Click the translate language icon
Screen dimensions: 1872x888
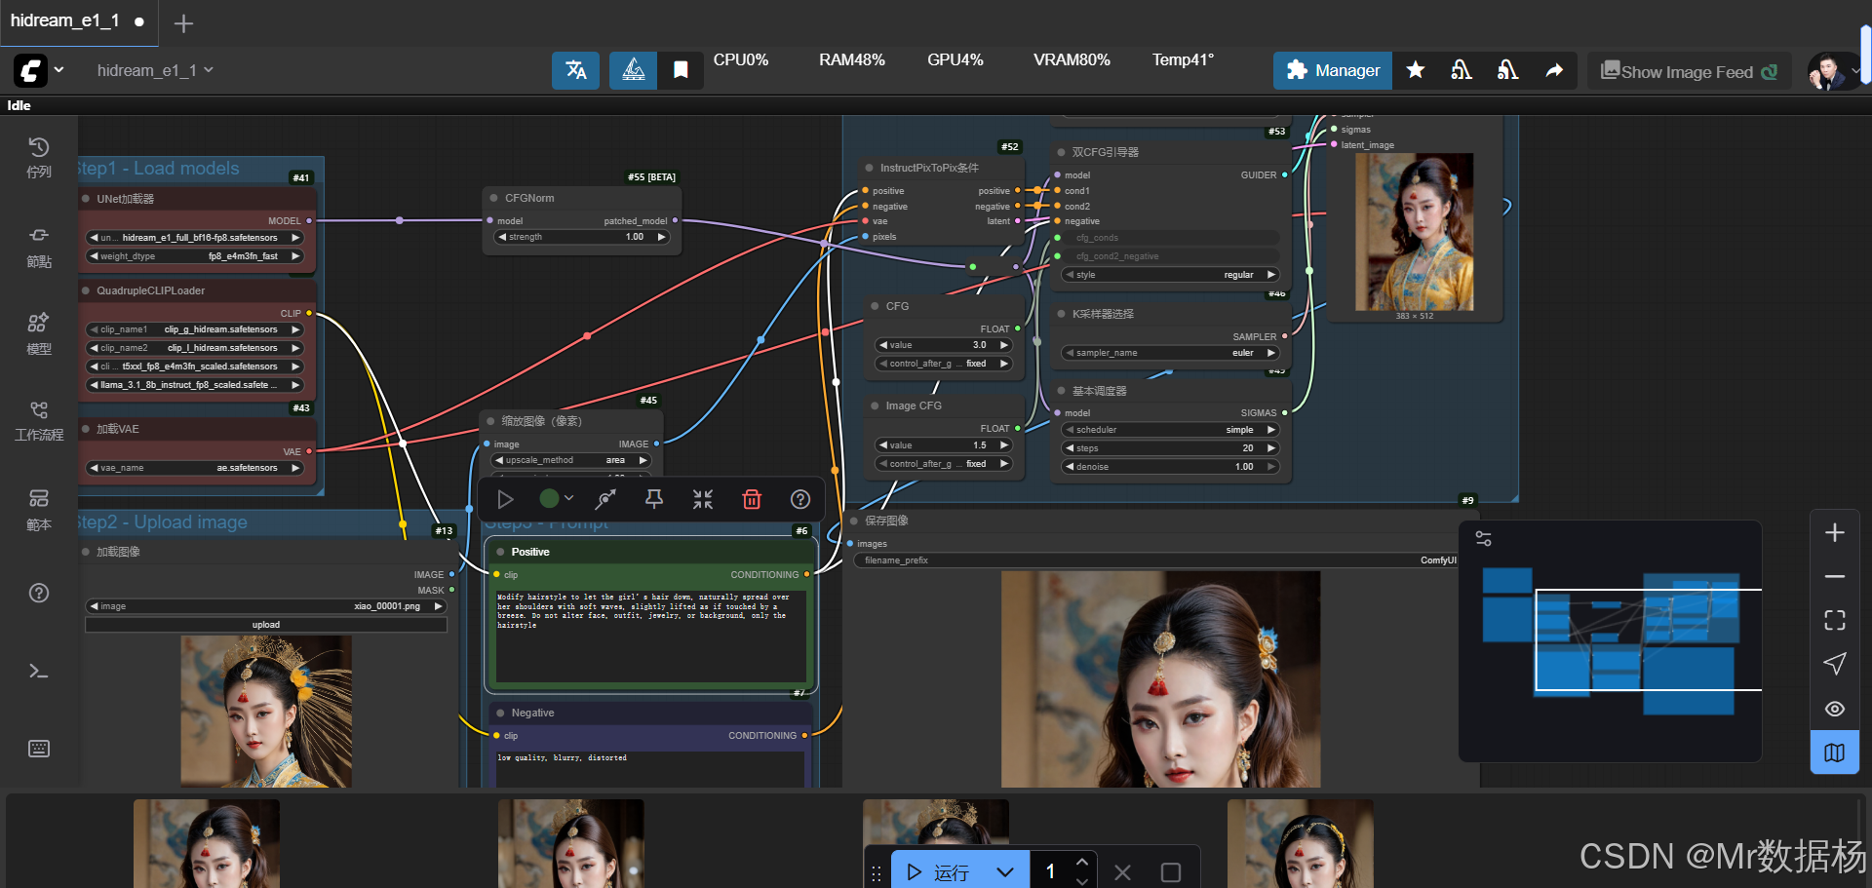(575, 70)
